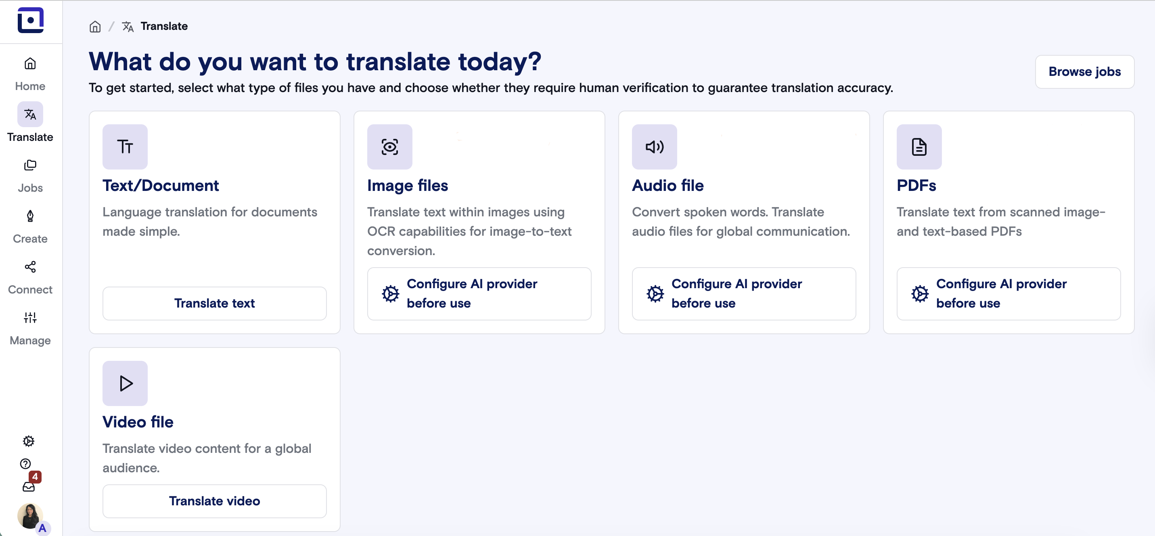Click the app logo in the sidebar
1155x536 pixels.
[x=31, y=20]
